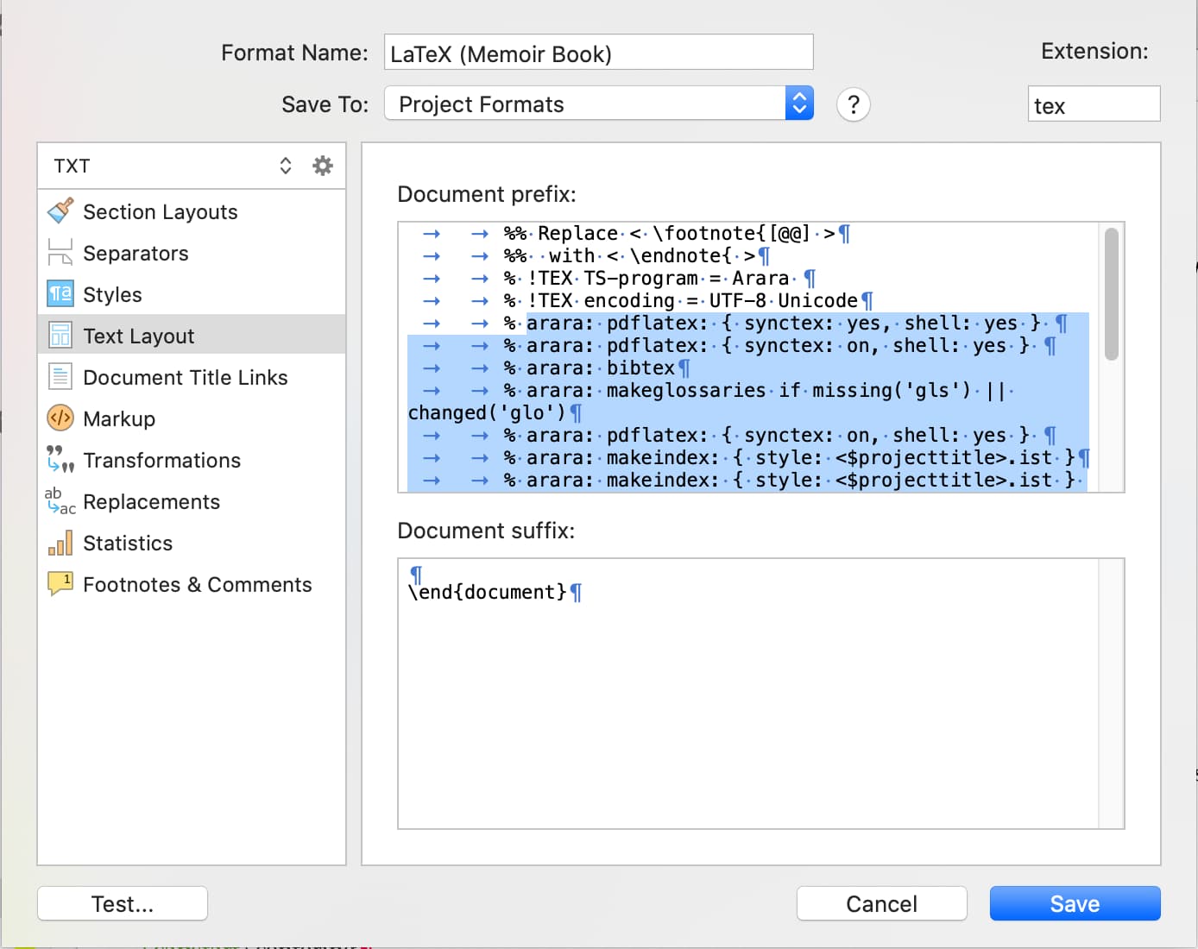Open the Footnotes & Comments pane
Screen dimensions: 1198x949
(x=197, y=584)
